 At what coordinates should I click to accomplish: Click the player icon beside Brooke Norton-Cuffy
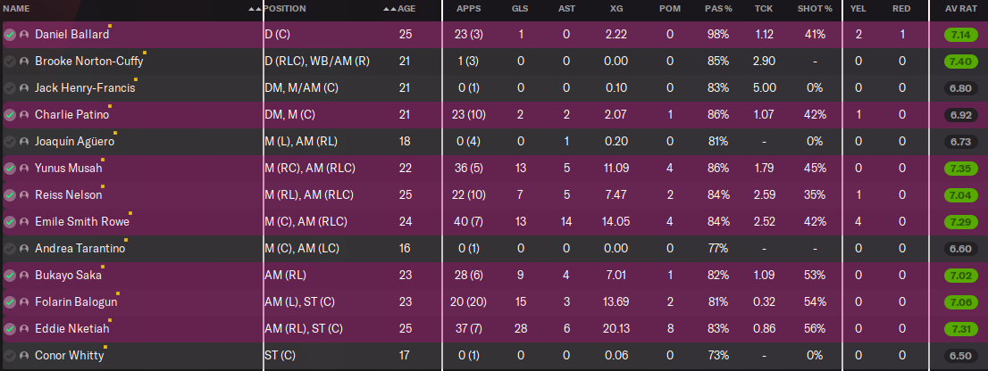[24, 62]
